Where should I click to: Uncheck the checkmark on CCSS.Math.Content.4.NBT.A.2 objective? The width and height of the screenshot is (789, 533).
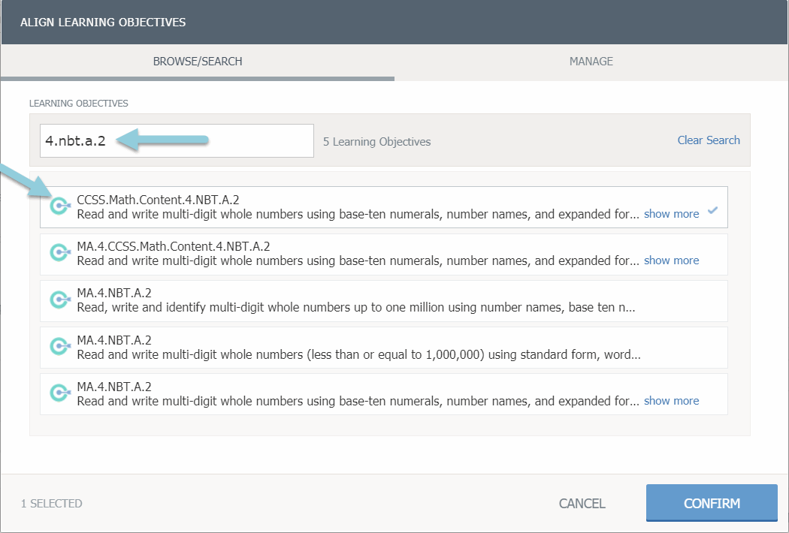pyautogui.click(x=712, y=211)
